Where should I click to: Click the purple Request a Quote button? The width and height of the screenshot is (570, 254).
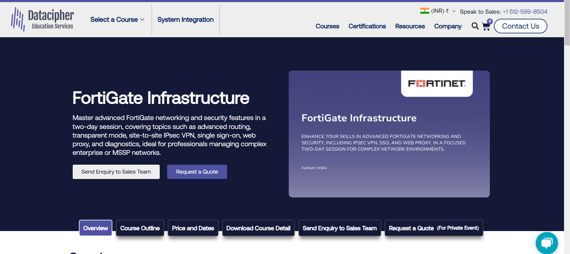(x=197, y=172)
